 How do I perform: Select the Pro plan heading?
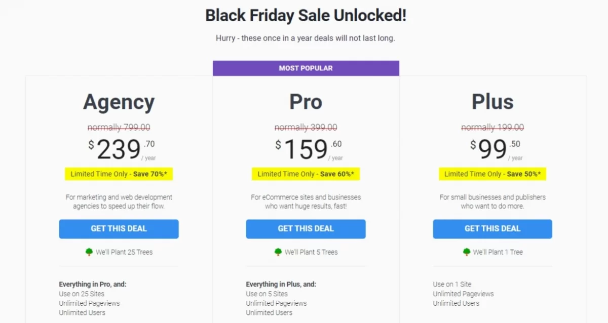pyautogui.click(x=306, y=102)
